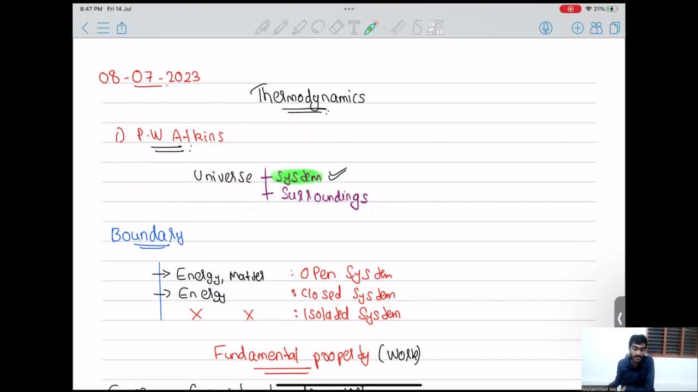Turn off the laser pointer tool
Screen dimensions: 698x392
(x=372, y=28)
